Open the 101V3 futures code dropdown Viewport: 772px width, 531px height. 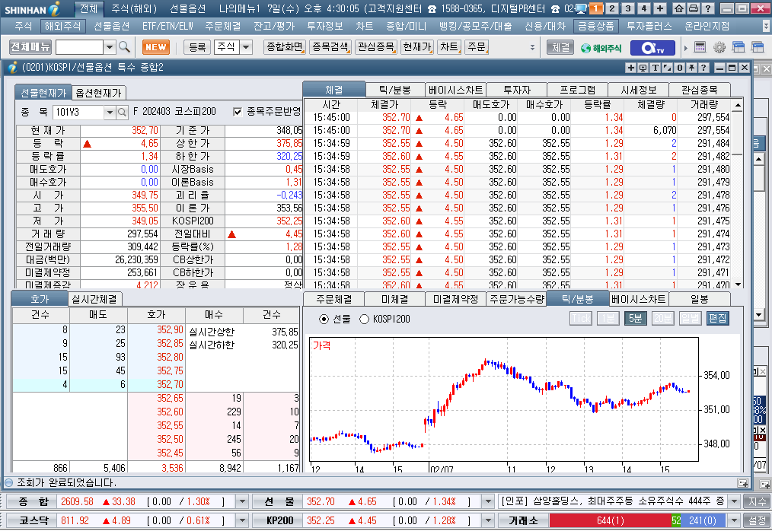click(110, 112)
